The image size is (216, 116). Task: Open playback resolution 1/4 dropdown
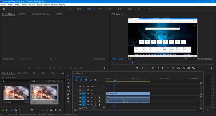point(190,59)
